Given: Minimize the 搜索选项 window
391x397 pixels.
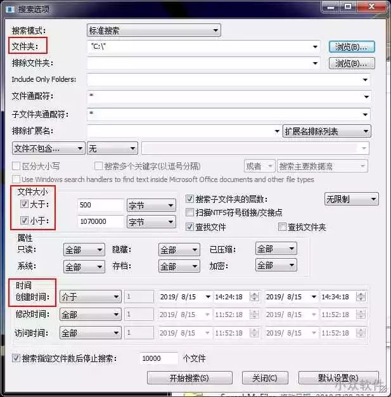Looking at the screenshot, I should click(x=330, y=7).
